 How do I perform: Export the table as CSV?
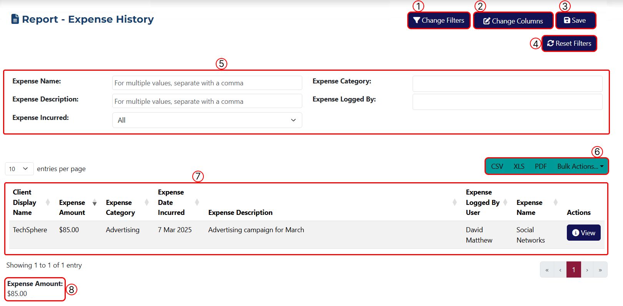click(497, 166)
